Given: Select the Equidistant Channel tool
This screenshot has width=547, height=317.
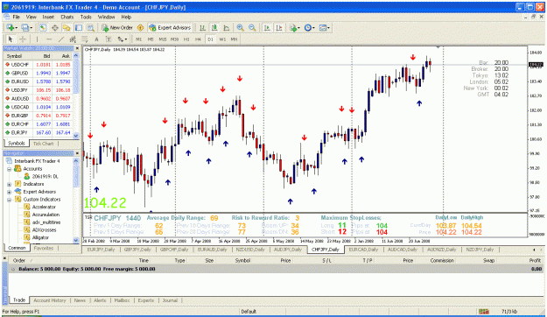Looking at the screenshot, I should pyautogui.click(x=73, y=39).
